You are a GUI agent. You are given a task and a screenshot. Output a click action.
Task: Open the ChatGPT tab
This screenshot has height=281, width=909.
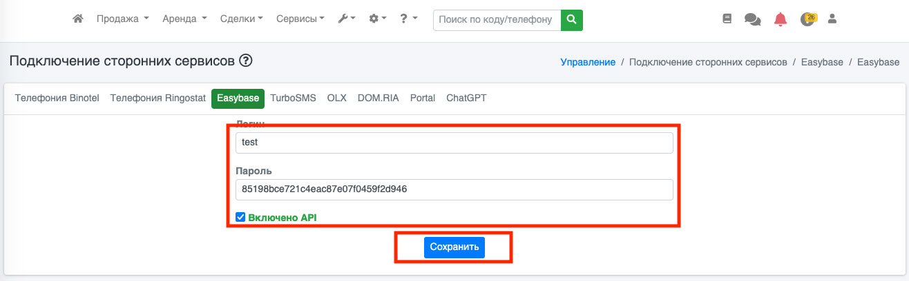pyautogui.click(x=466, y=98)
